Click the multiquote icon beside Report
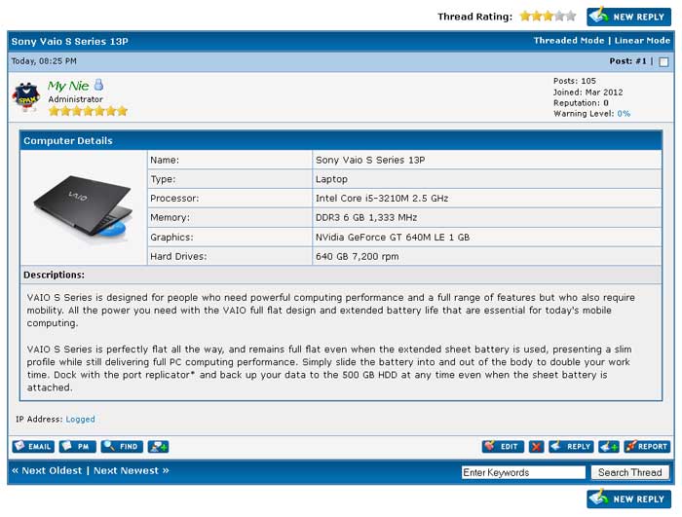The height and width of the screenshot is (517, 682). (x=609, y=446)
